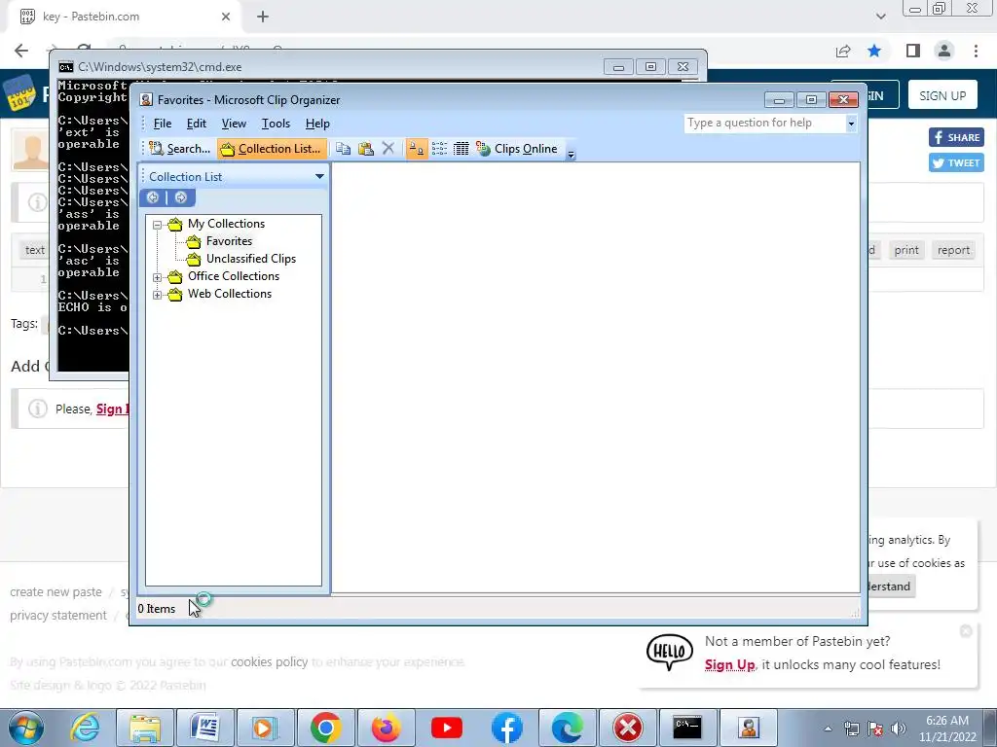The image size is (997, 747).
Task: Expand the Web Collections node
Action: [157, 295]
